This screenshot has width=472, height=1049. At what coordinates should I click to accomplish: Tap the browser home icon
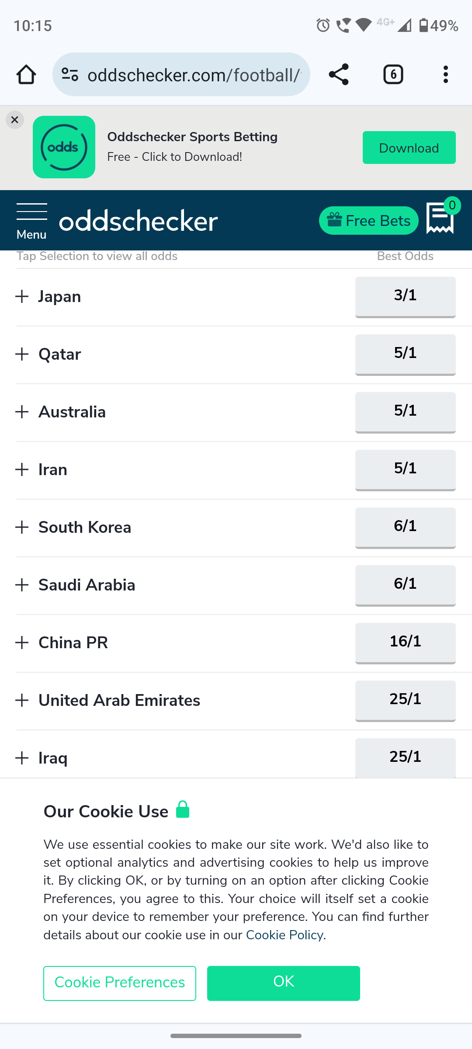tap(26, 74)
